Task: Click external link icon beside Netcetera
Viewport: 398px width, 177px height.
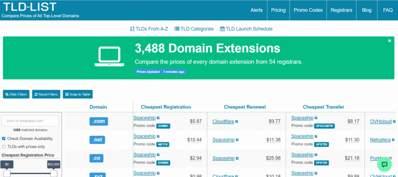Action: click(x=393, y=140)
